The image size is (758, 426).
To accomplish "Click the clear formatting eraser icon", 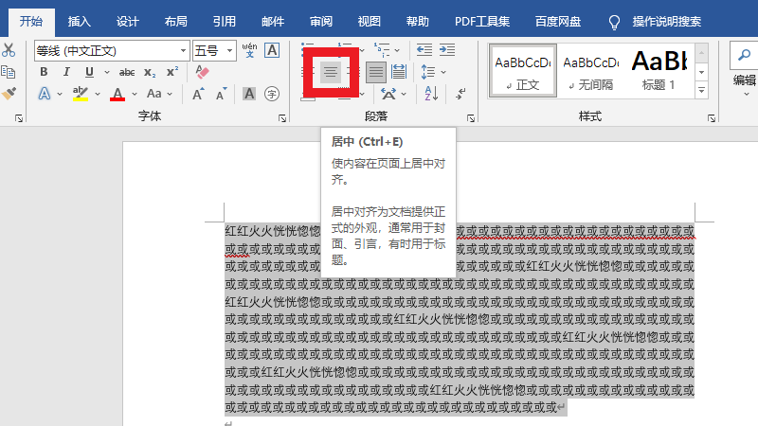I will click(x=200, y=72).
